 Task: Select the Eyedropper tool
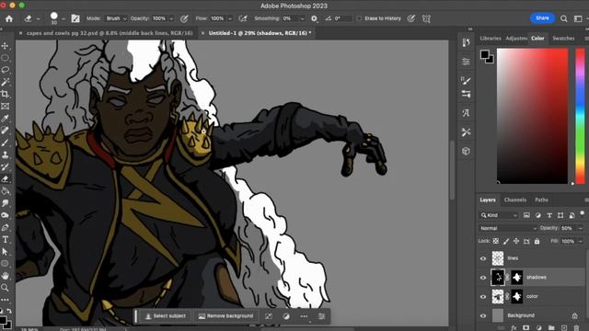(6, 119)
